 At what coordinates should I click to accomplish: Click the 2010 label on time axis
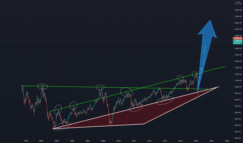[x=119, y=141]
